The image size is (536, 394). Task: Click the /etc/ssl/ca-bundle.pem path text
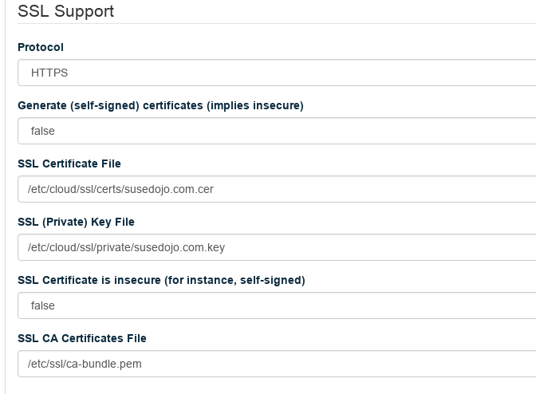[x=85, y=364]
